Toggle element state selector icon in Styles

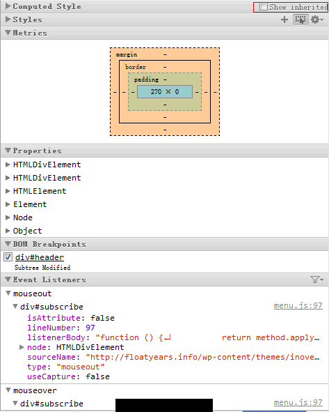[300, 20]
